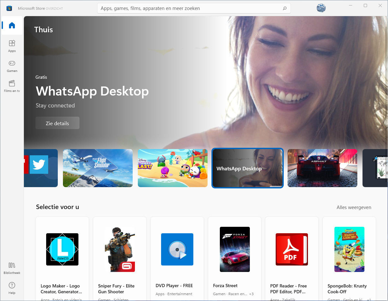This screenshot has height=301, width=388.
Task: Go to the Gamen section
Action: click(x=12, y=66)
